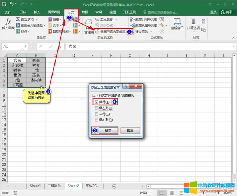Screen dimensions: 237x196
Task: Switch to the Data (数据) ribbon tab
Action: (85, 12)
